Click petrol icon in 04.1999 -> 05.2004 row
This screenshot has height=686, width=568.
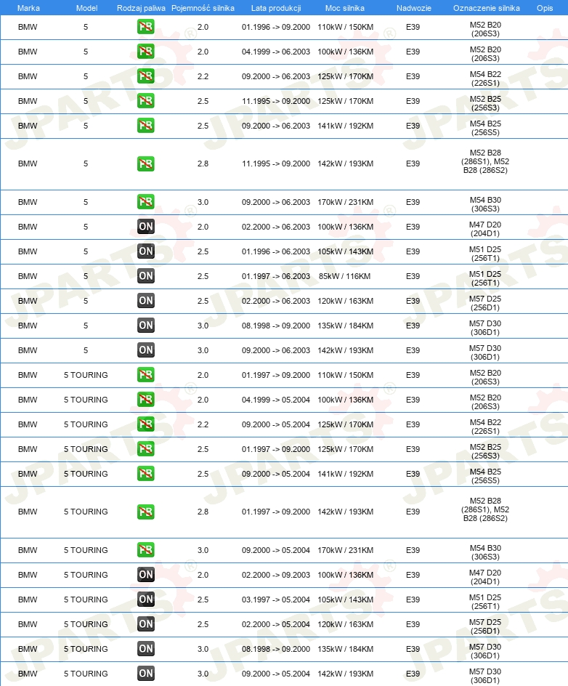[145, 400]
